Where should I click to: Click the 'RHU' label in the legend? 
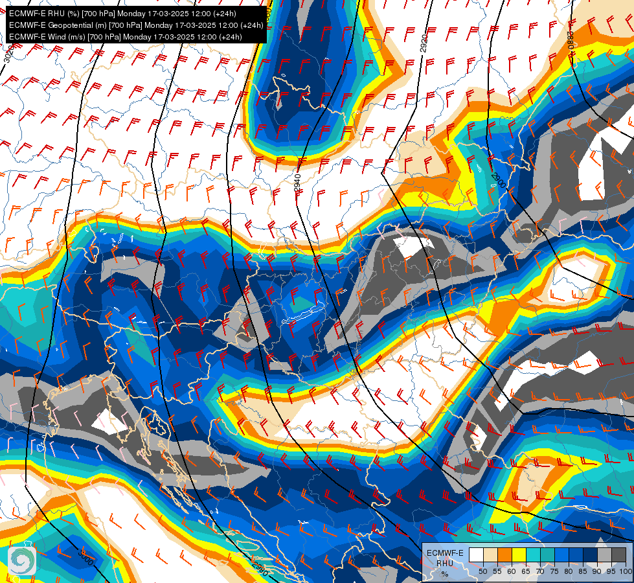pos(445,564)
